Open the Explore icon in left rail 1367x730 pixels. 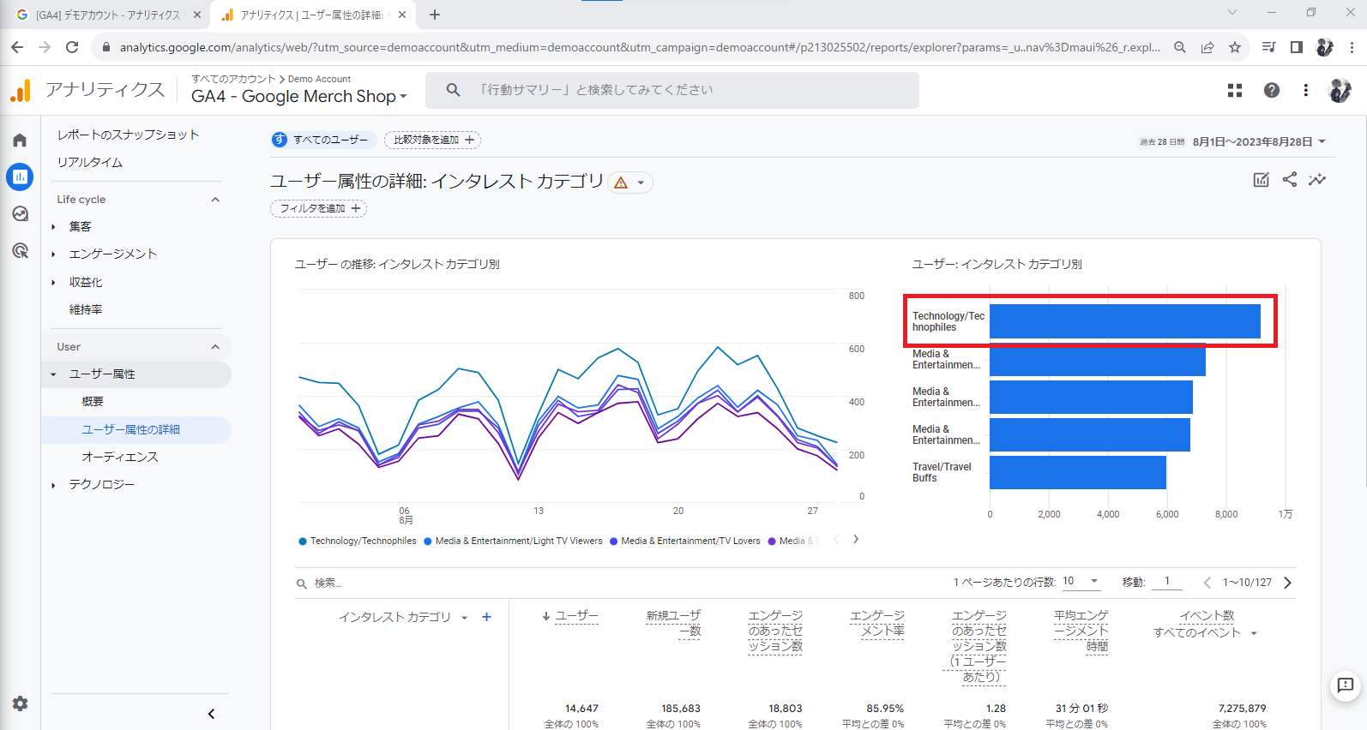pyautogui.click(x=20, y=213)
